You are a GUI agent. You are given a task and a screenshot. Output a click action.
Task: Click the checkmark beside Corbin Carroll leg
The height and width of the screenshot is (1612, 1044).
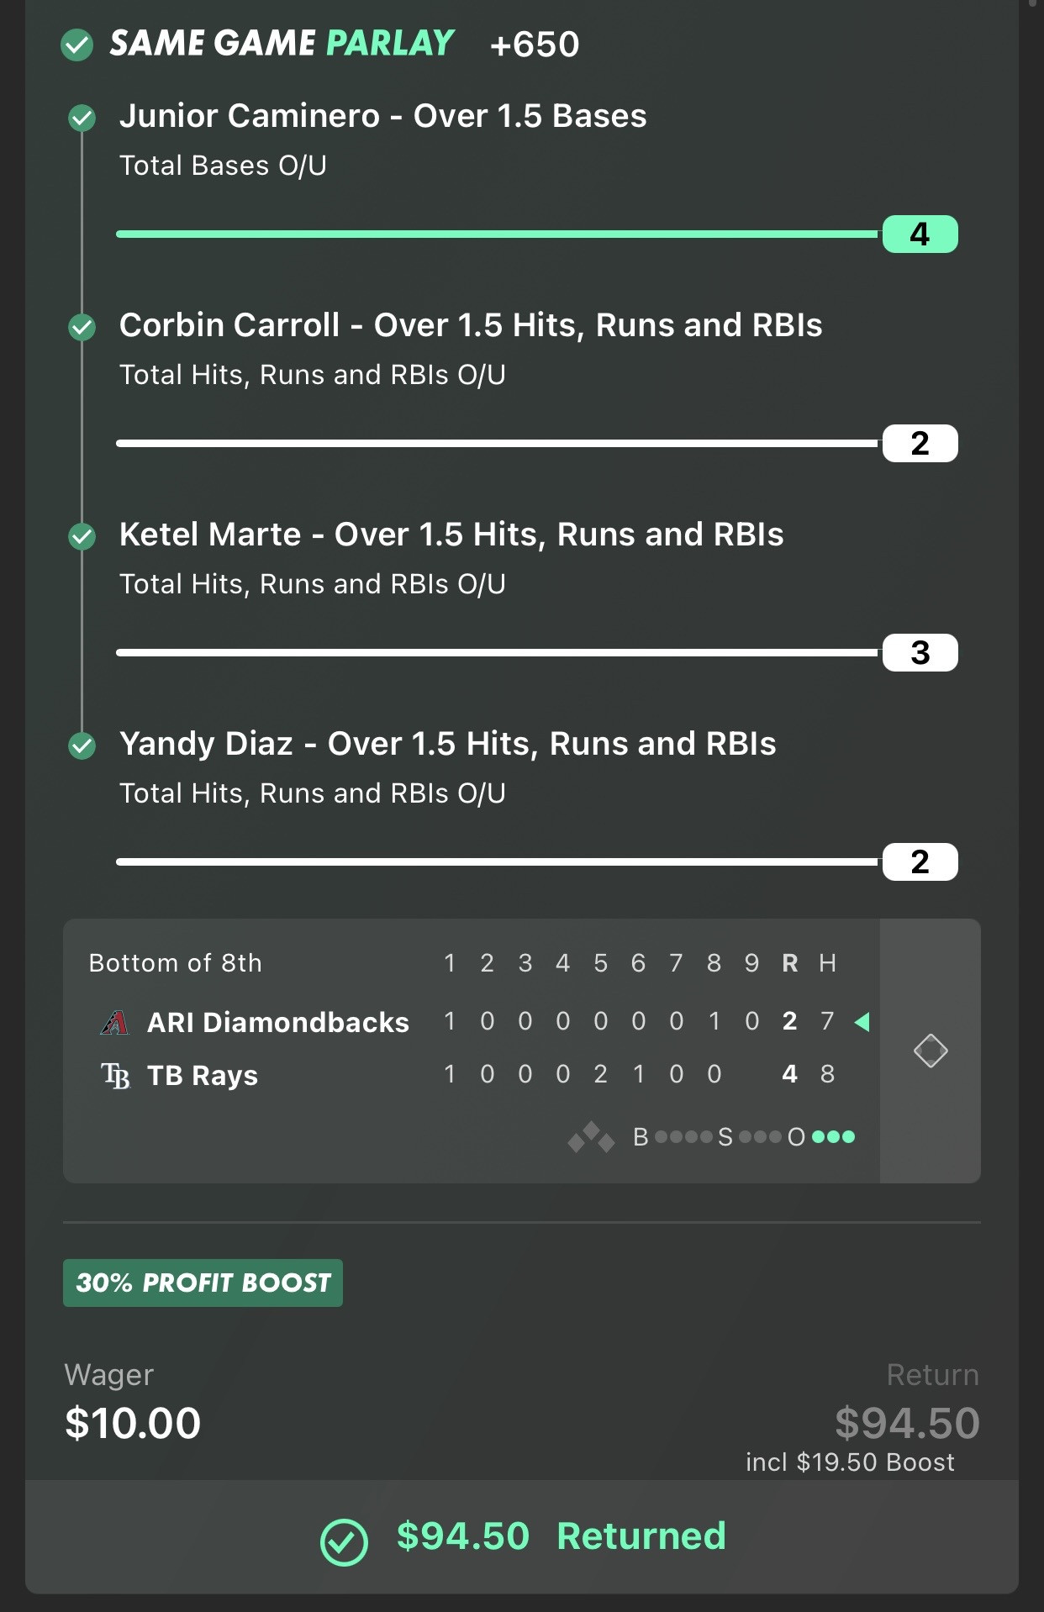point(82,327)
